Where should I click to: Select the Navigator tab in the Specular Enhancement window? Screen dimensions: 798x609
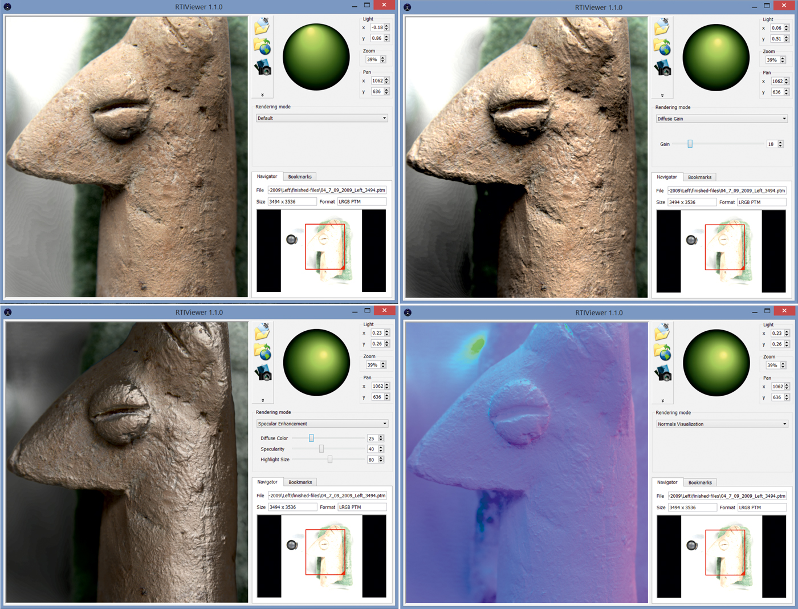(267, 482)
